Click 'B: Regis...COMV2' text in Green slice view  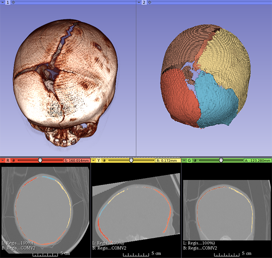pyautogui.click(x=200, y=248)
